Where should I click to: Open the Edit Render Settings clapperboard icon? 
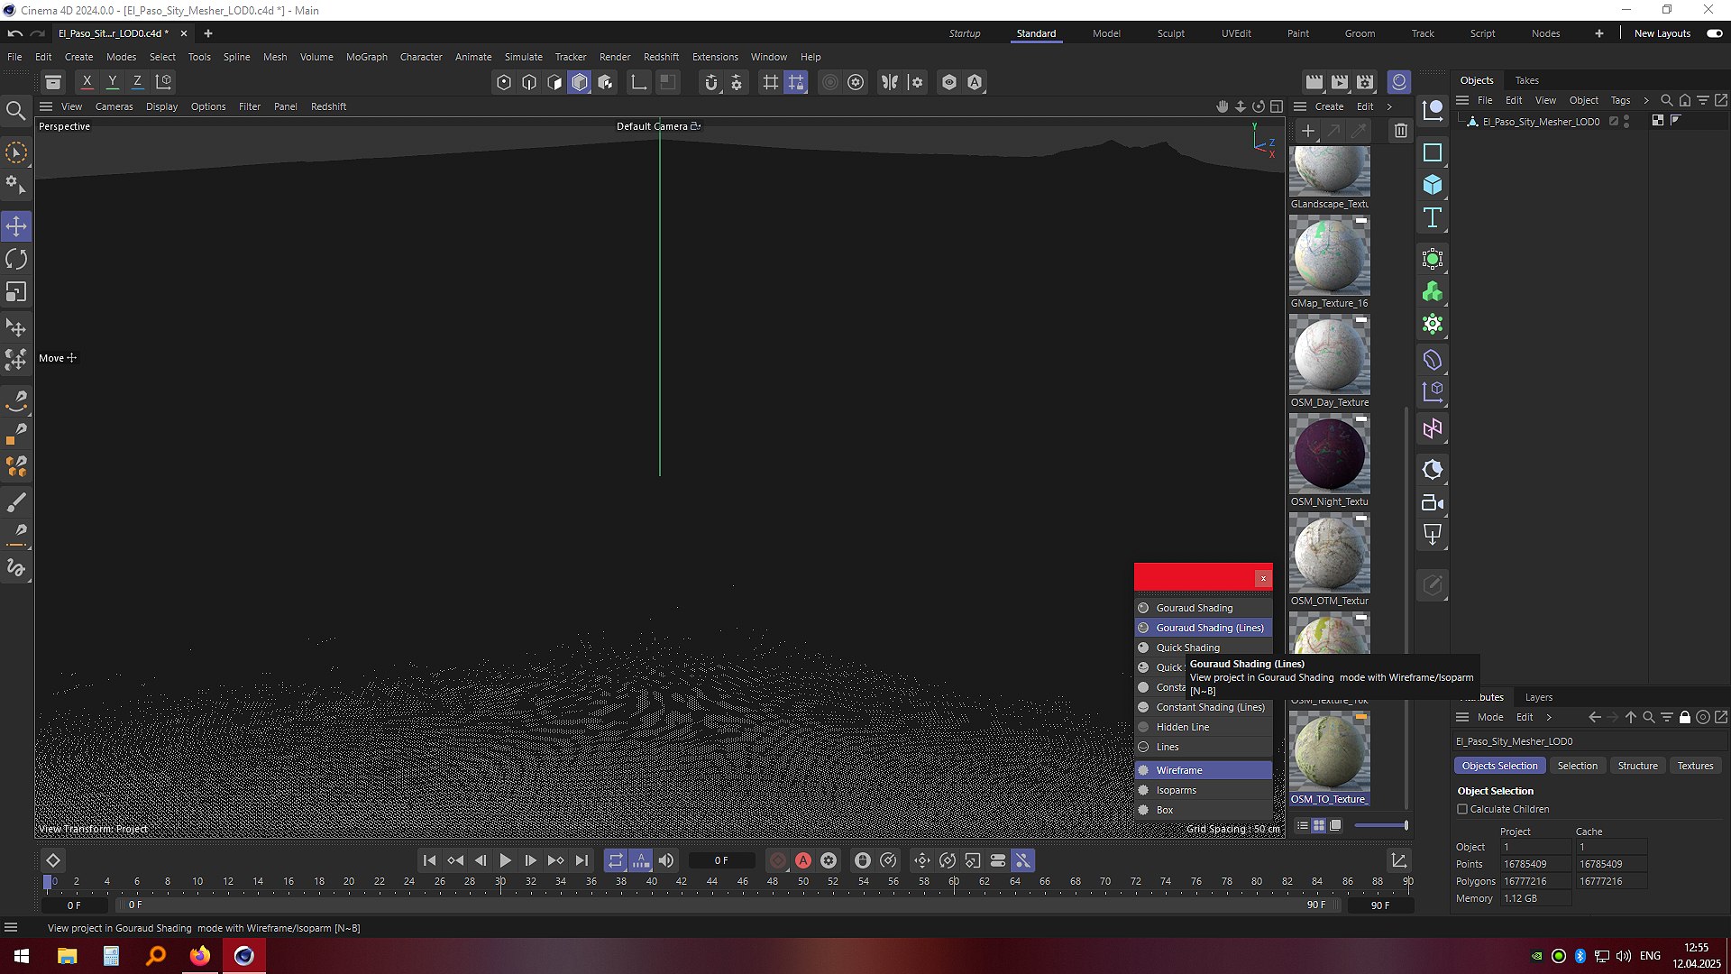(x=1365, y=82)
